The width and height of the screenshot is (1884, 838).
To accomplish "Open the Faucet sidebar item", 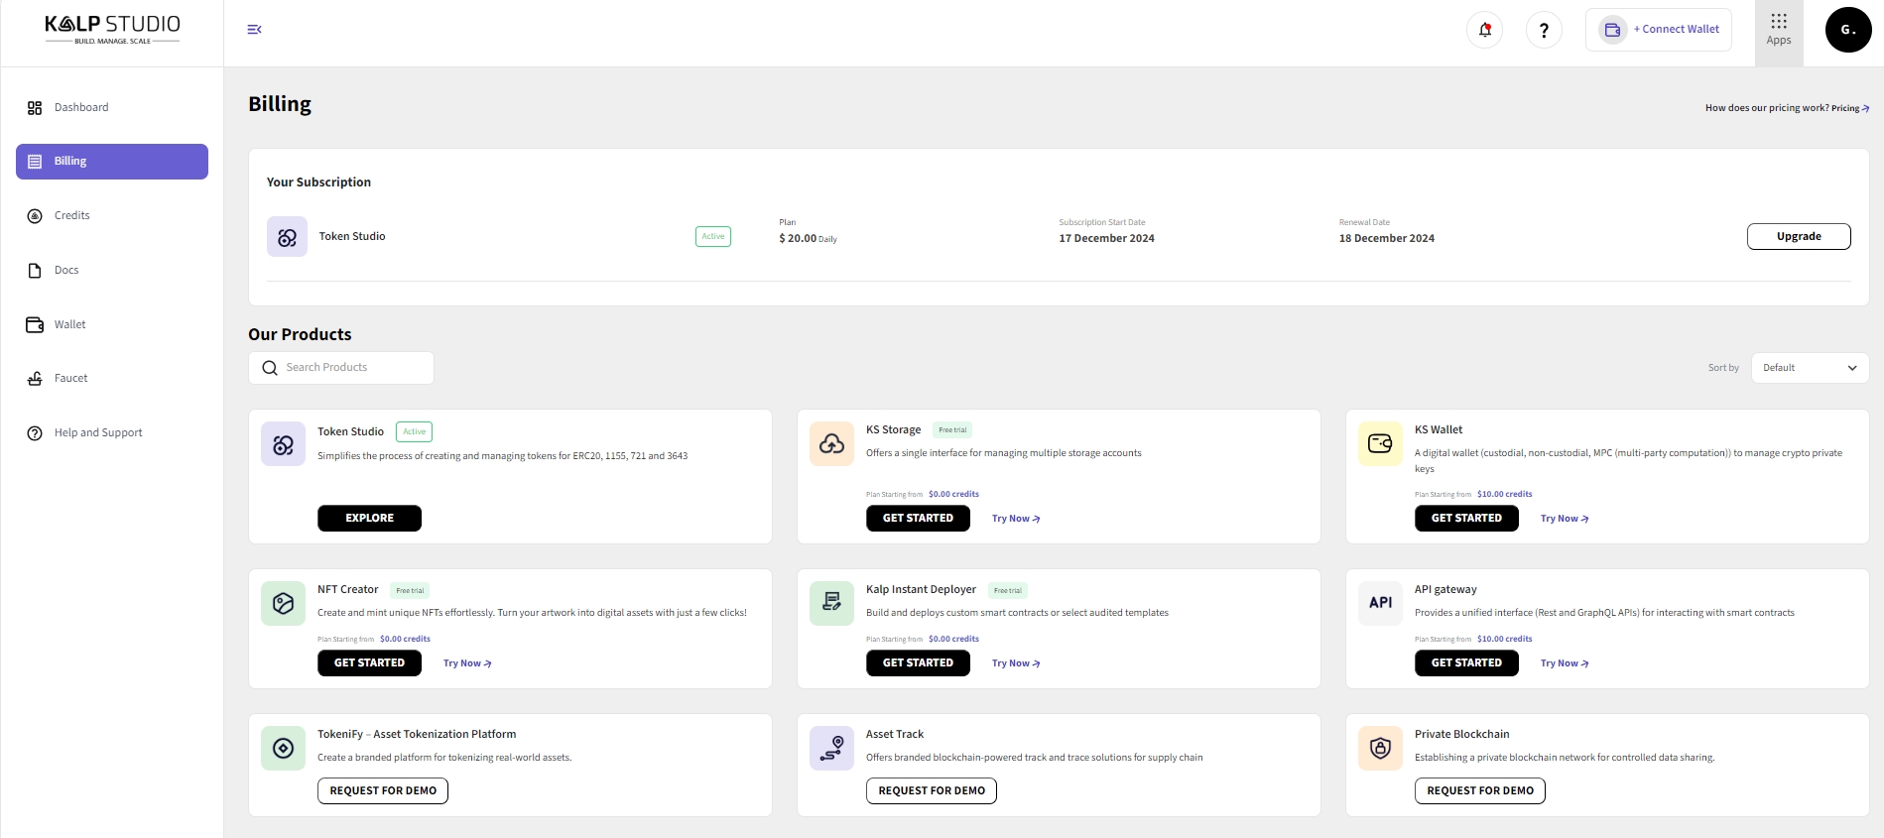I will (70, 378).
